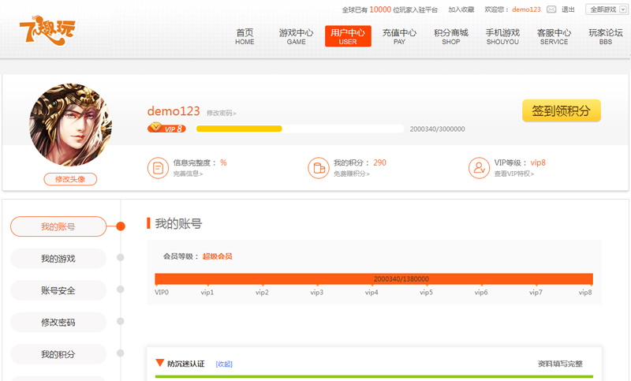Select 用户中心 USER tab

tap(348, 36)
